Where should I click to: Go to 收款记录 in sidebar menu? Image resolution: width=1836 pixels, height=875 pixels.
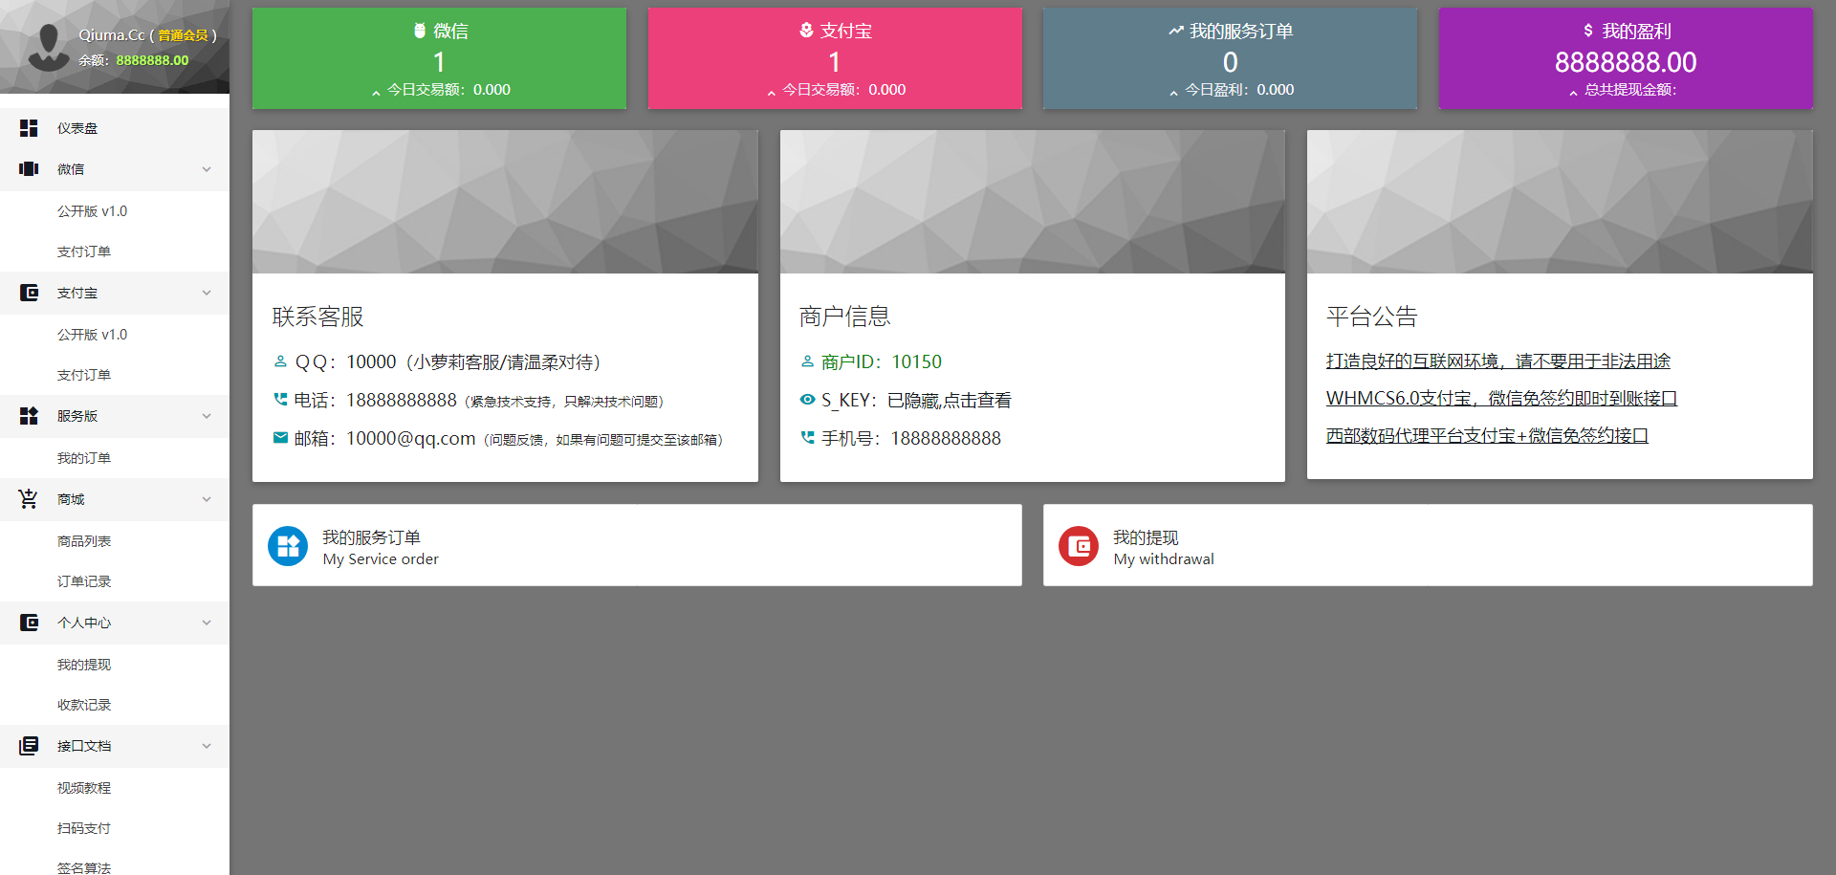click(84, 705)
